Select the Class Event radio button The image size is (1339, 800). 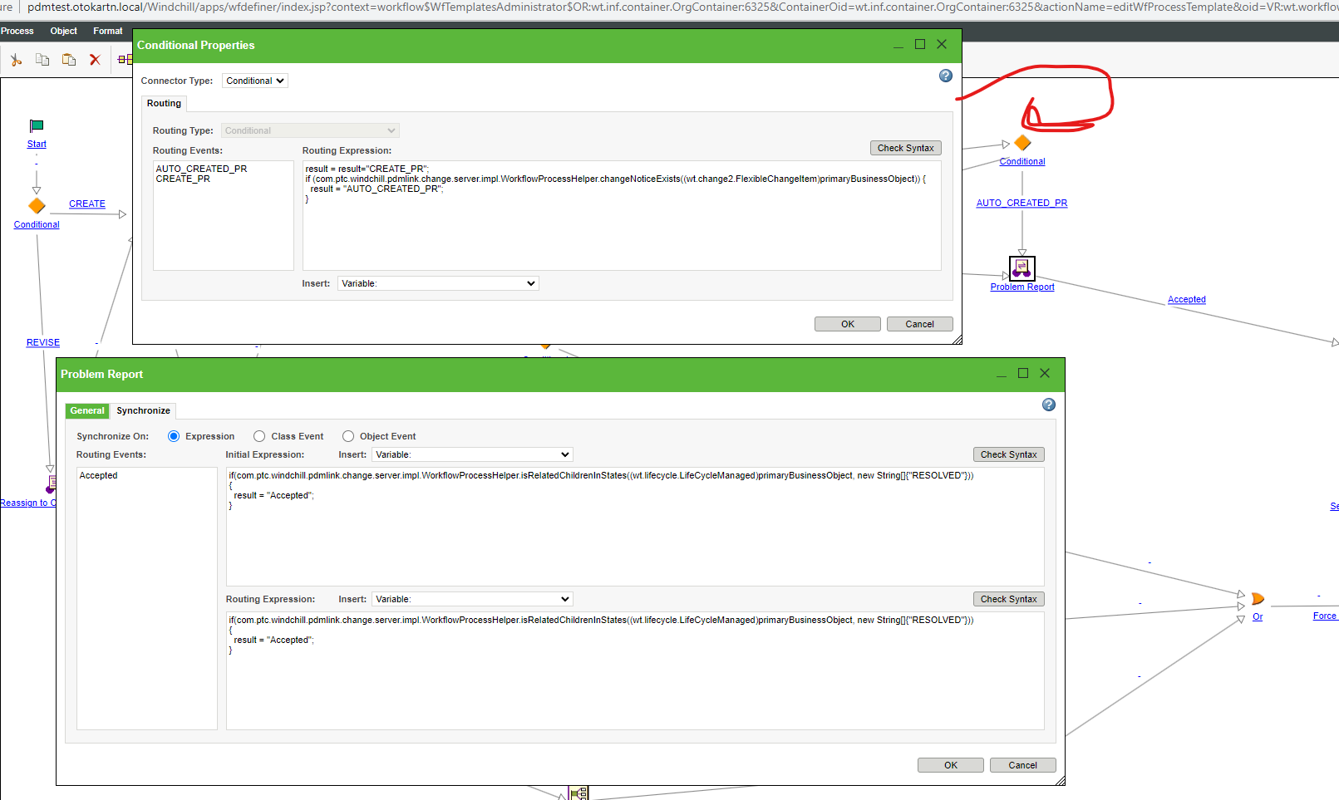tap(259, 435)
